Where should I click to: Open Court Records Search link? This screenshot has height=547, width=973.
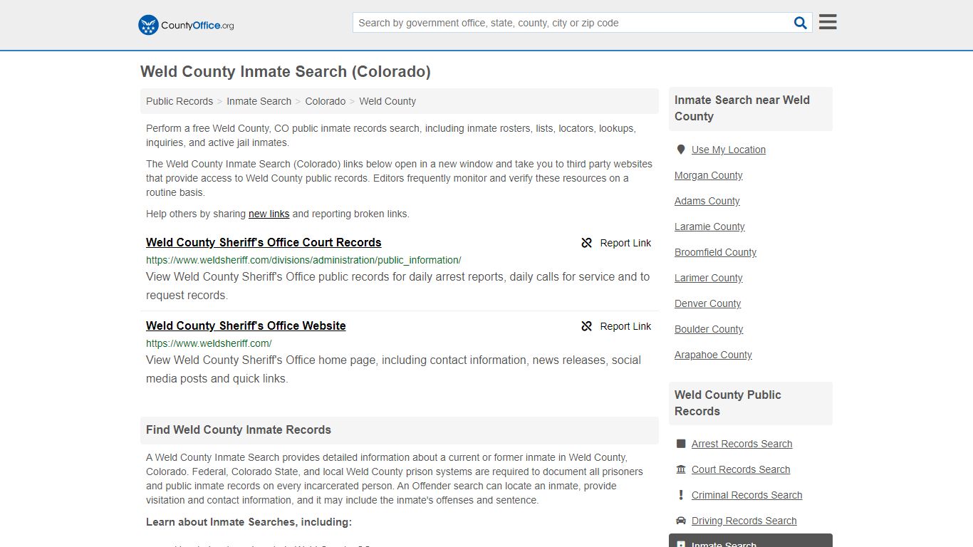[x=741, y=469]
